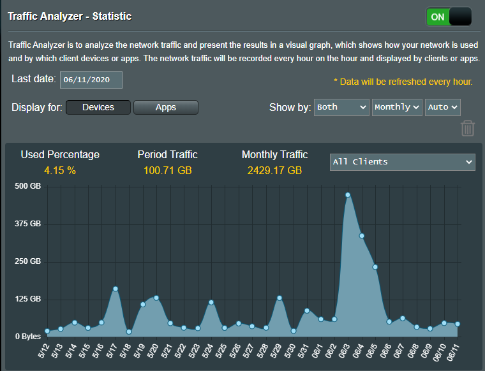Click the 5/31 data point on chart
This screenshot has height=371, width=485.
tap(307, 310)
